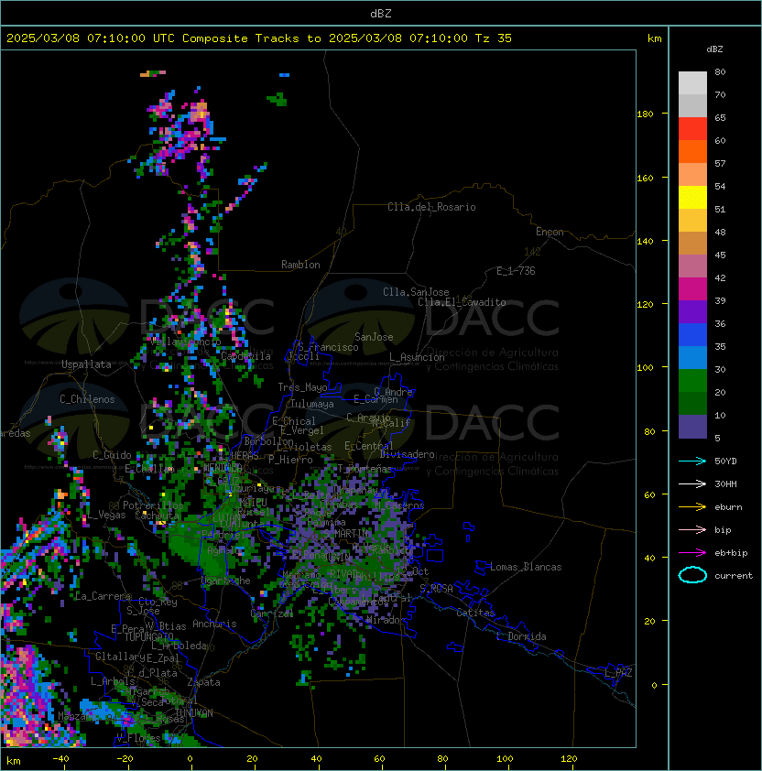Viewport: 762px width, 771px height.
Task: Click the Capdevila place label
Action: (x=245, y=356)
